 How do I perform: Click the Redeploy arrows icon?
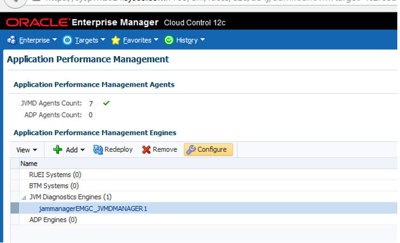tap(98, 150)
